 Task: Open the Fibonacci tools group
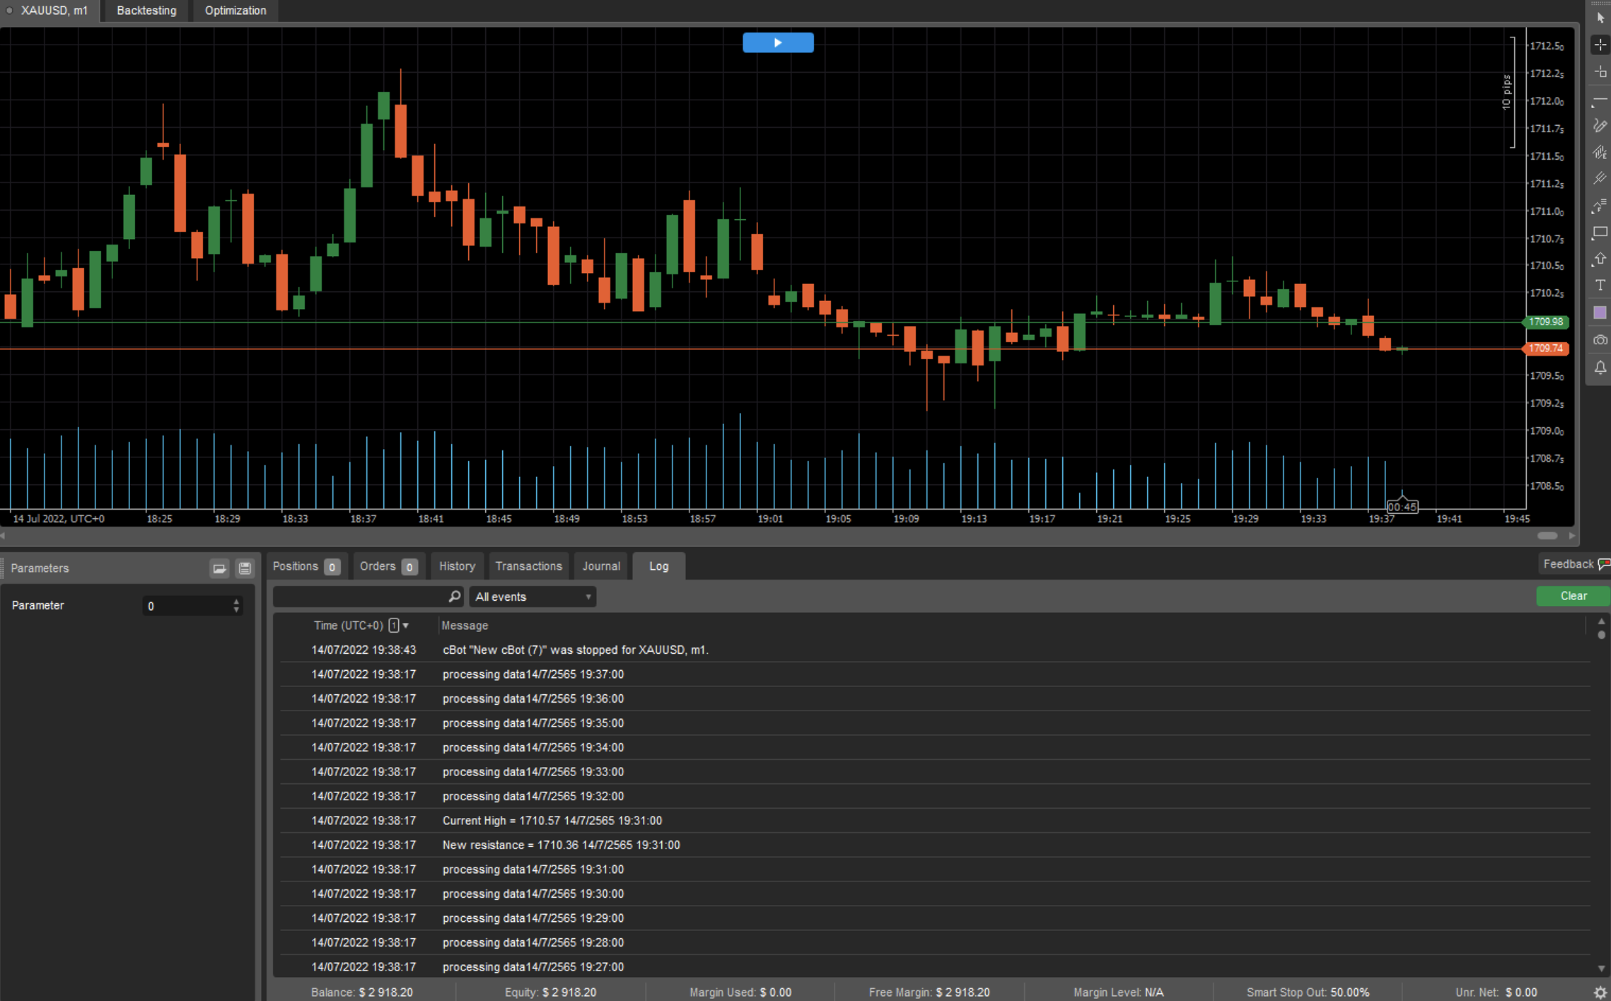(x=1600, y=206)
